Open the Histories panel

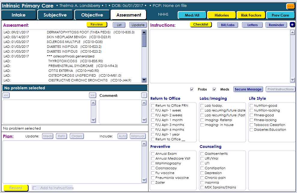coord(222,15)
